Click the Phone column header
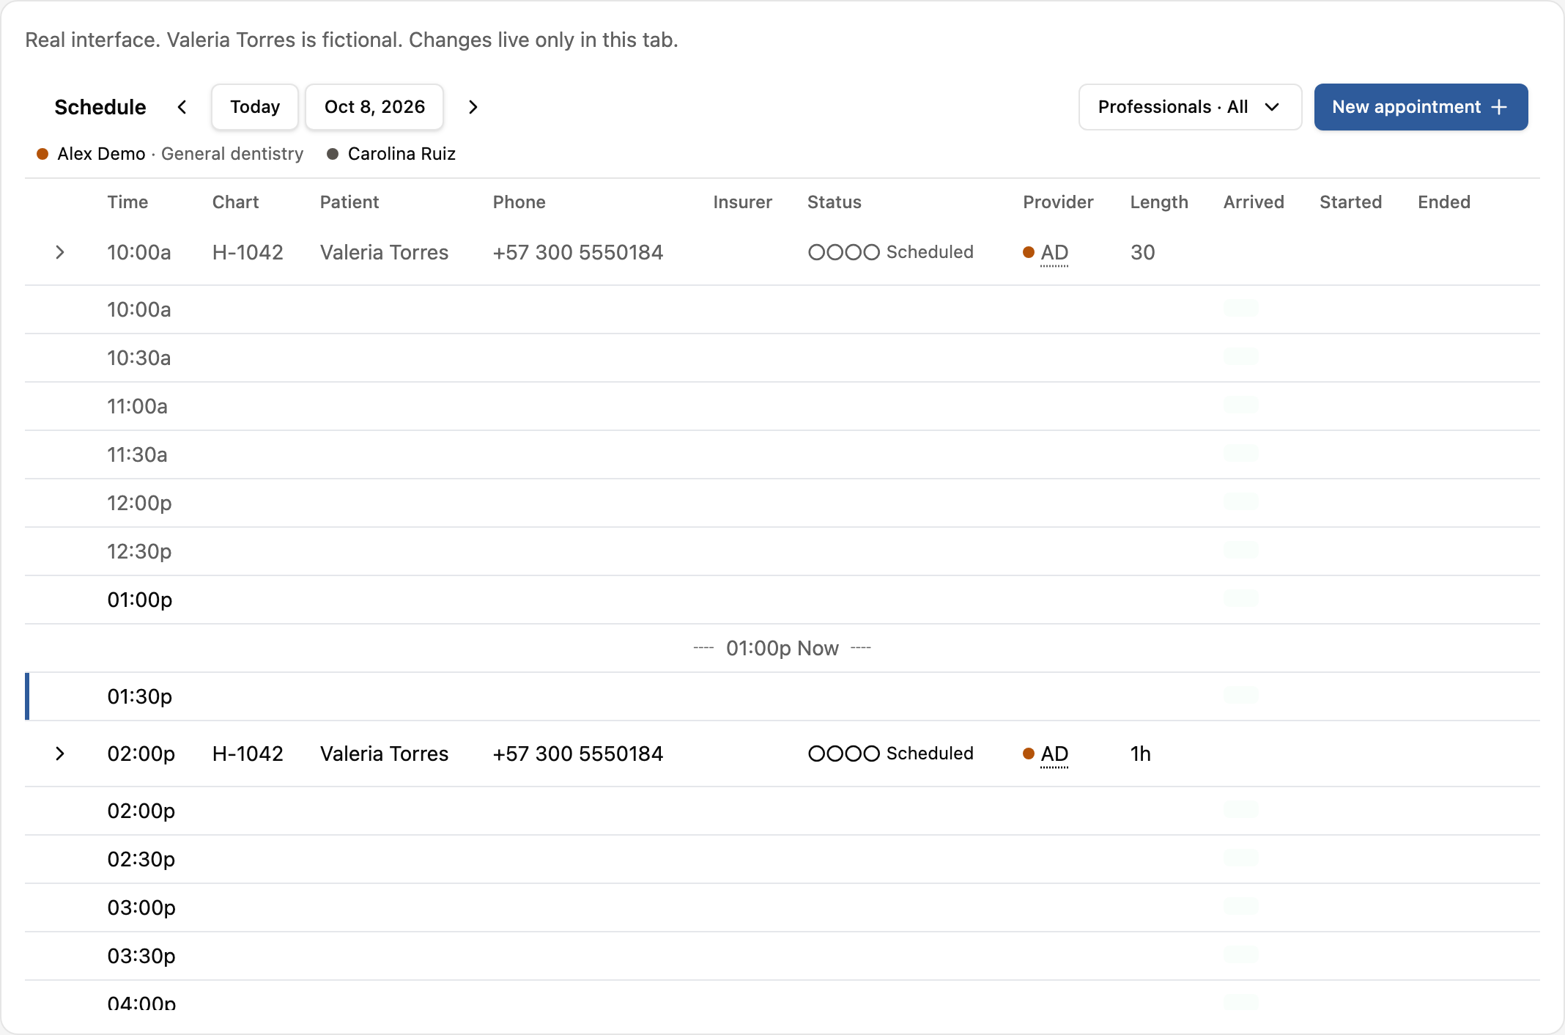This screenshot has width=1565, height=1035. tap(519, 202)
